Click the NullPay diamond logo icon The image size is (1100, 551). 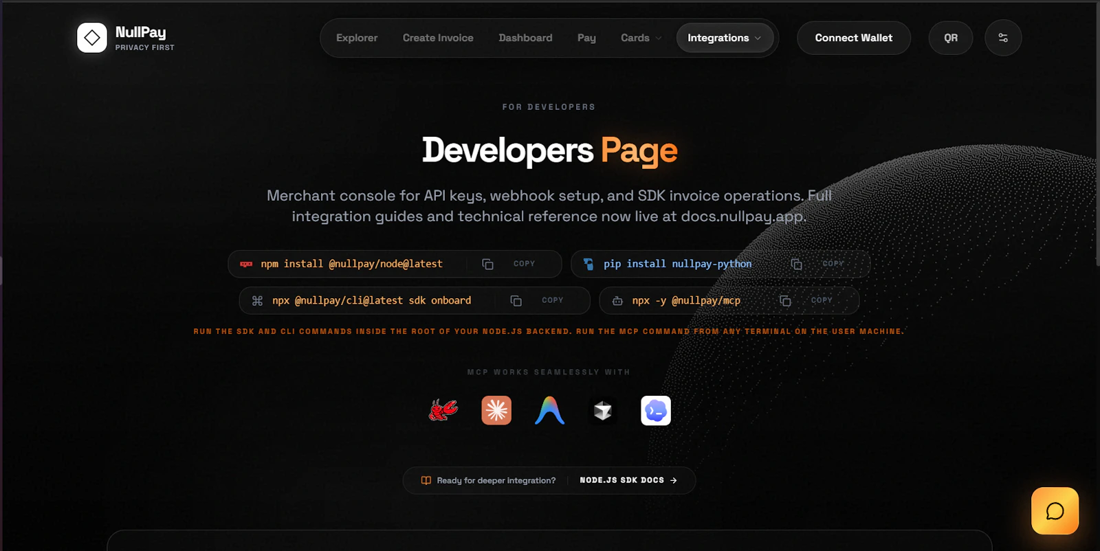click(x=92, y=38)
